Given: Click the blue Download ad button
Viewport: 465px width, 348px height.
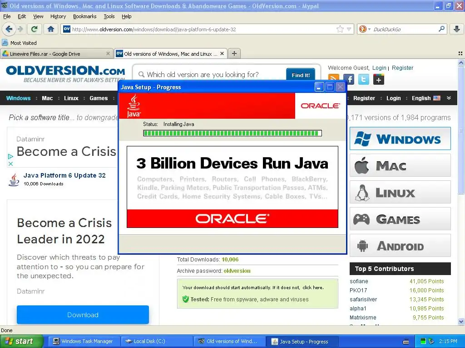Looking at the screenshot, I should pyautogui.click(x=83, y=314).
